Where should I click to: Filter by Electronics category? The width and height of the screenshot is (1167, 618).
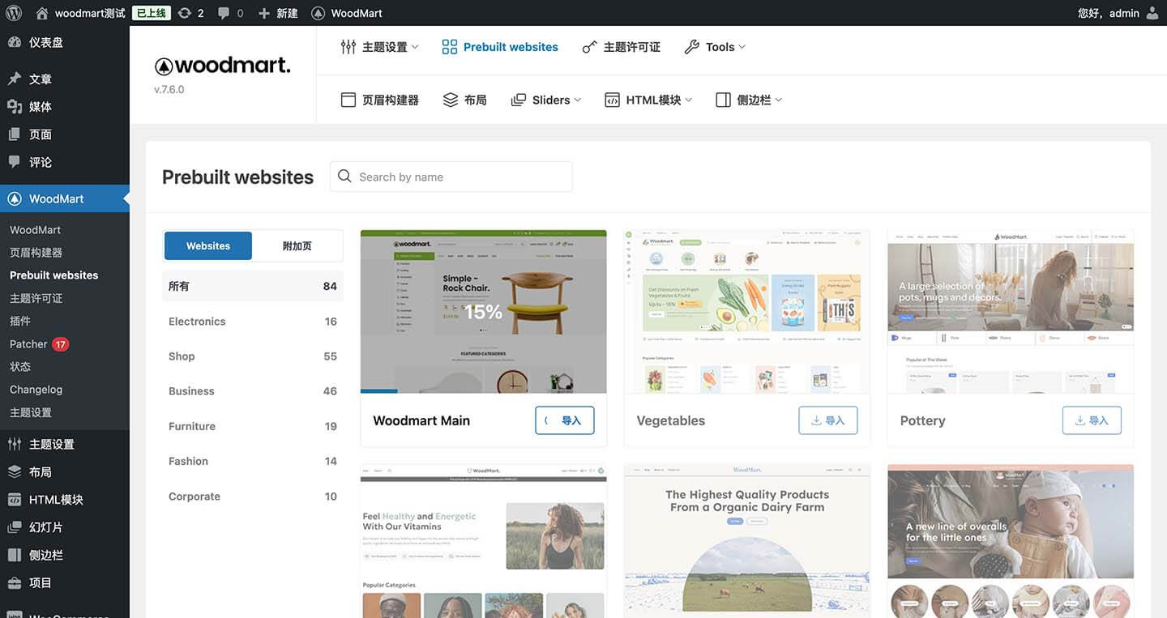(253, 322)
